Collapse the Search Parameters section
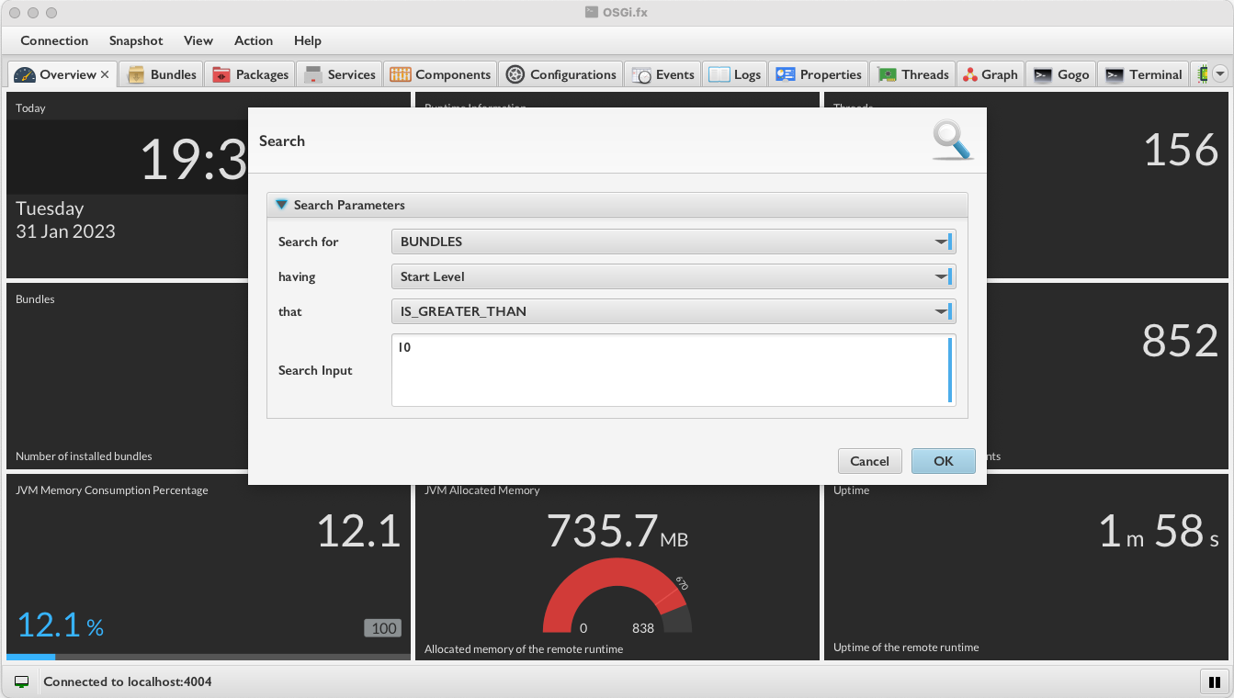 (x=282, y=205)
